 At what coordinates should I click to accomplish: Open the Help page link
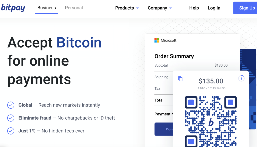(x=194, y=8)
